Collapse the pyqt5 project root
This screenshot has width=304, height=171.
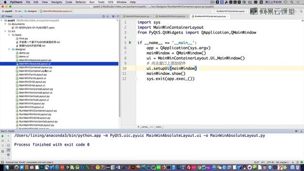pyautogui.click(x=2, y=20)
